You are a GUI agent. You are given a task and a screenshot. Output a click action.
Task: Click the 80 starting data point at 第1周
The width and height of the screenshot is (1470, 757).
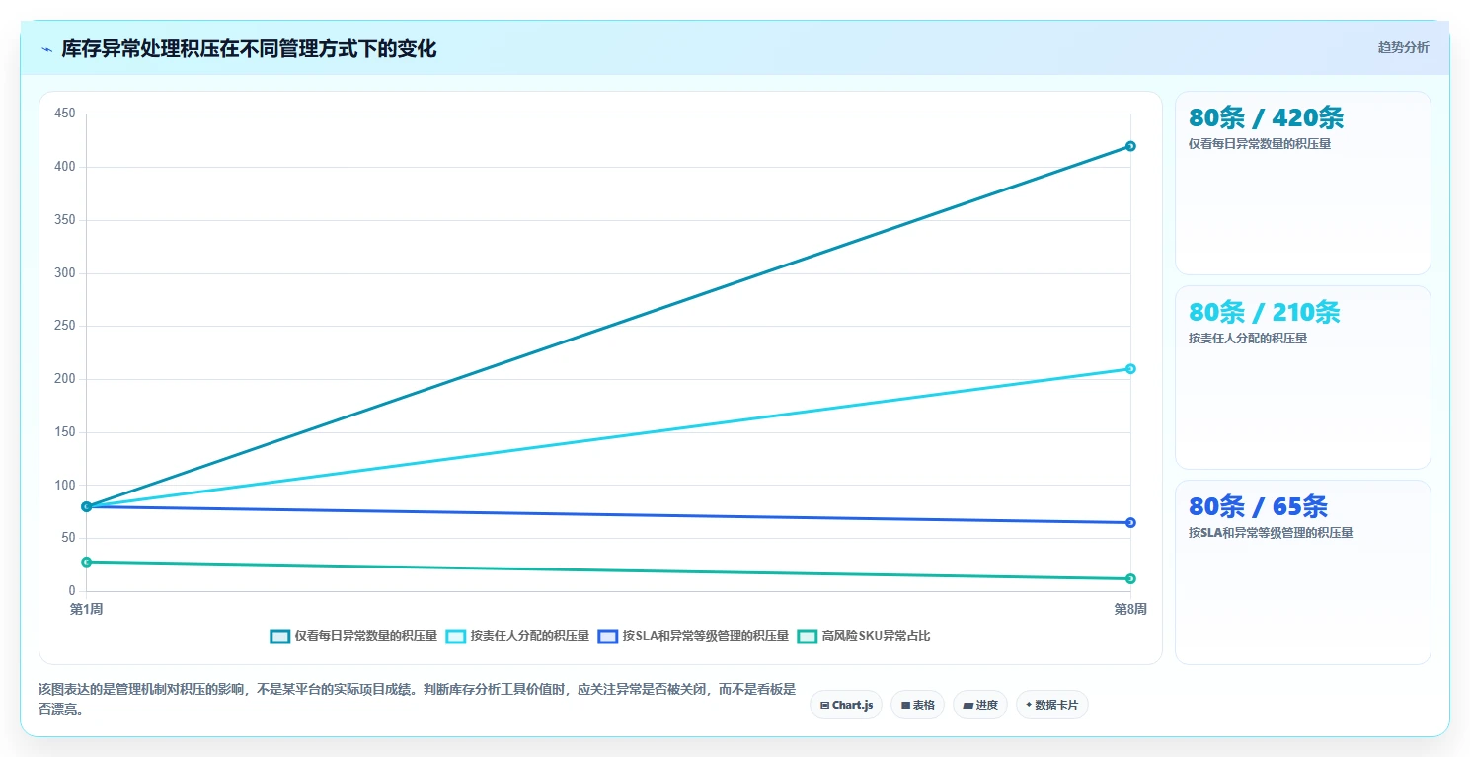87,506
